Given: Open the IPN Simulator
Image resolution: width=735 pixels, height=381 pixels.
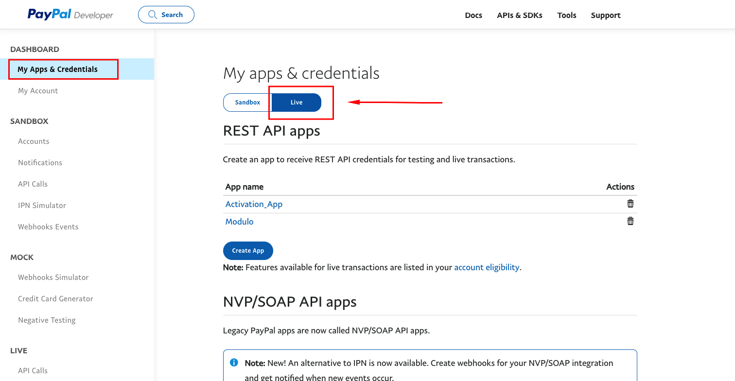Looking at the screenshot, I should [42, 205].
